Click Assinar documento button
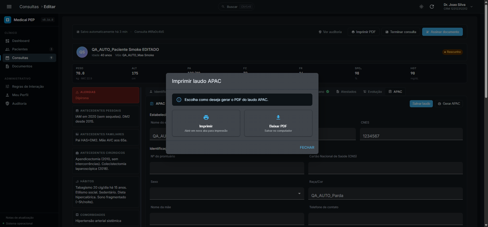 (443, 32)
